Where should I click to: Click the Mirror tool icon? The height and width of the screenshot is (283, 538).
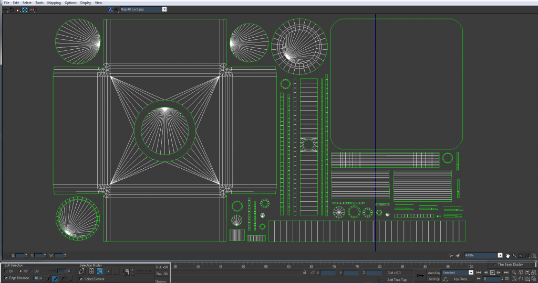click(x=33, y=9)
